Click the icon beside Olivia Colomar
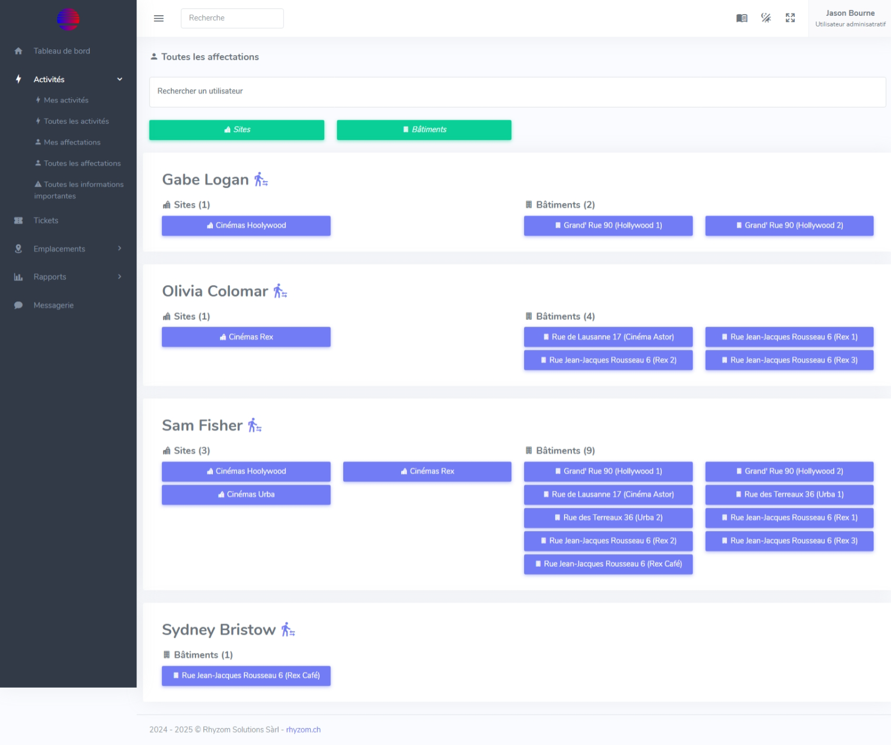Viewport: 891px width, 745px height. [280, 291]
